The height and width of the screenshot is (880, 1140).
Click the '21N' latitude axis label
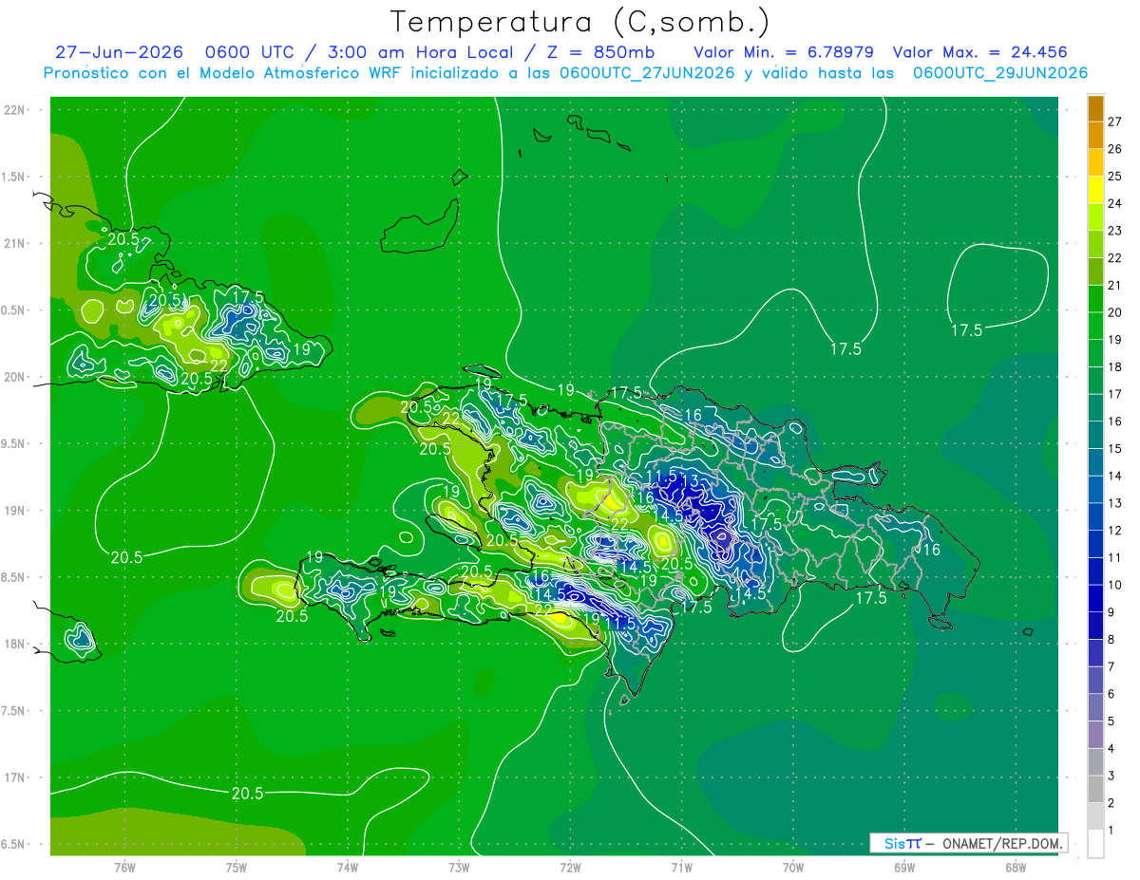16,243
